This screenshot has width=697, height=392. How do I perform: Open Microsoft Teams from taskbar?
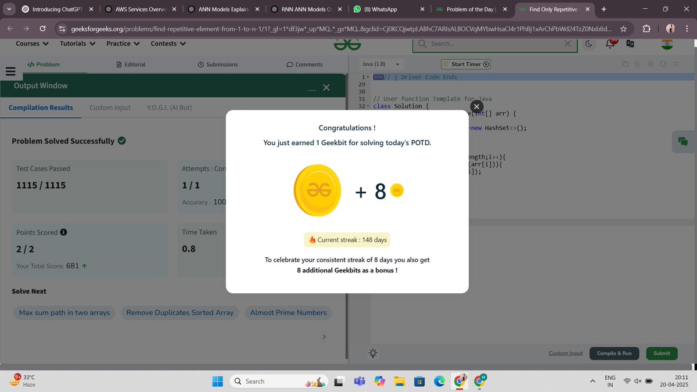pyautogui.click(x=360, y=381)
